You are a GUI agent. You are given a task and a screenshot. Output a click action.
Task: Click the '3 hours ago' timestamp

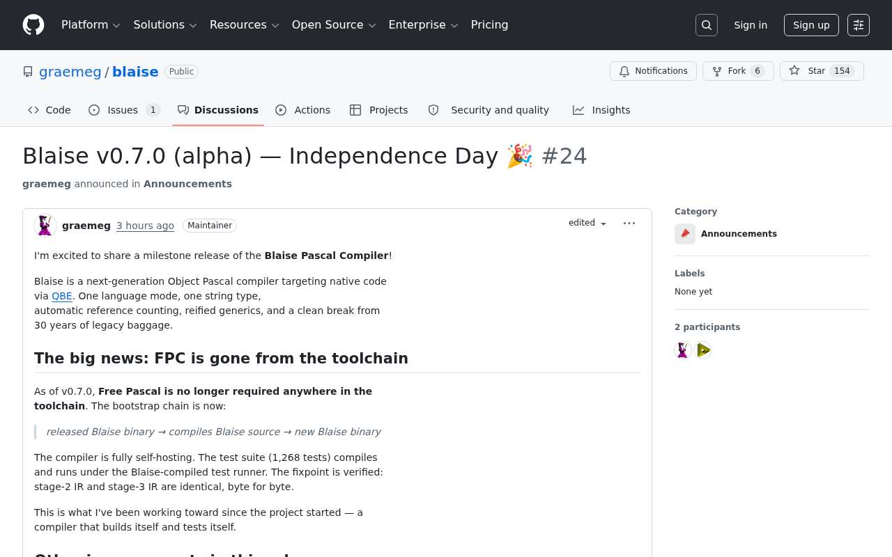pyautogui.click(x=145, y=226)
